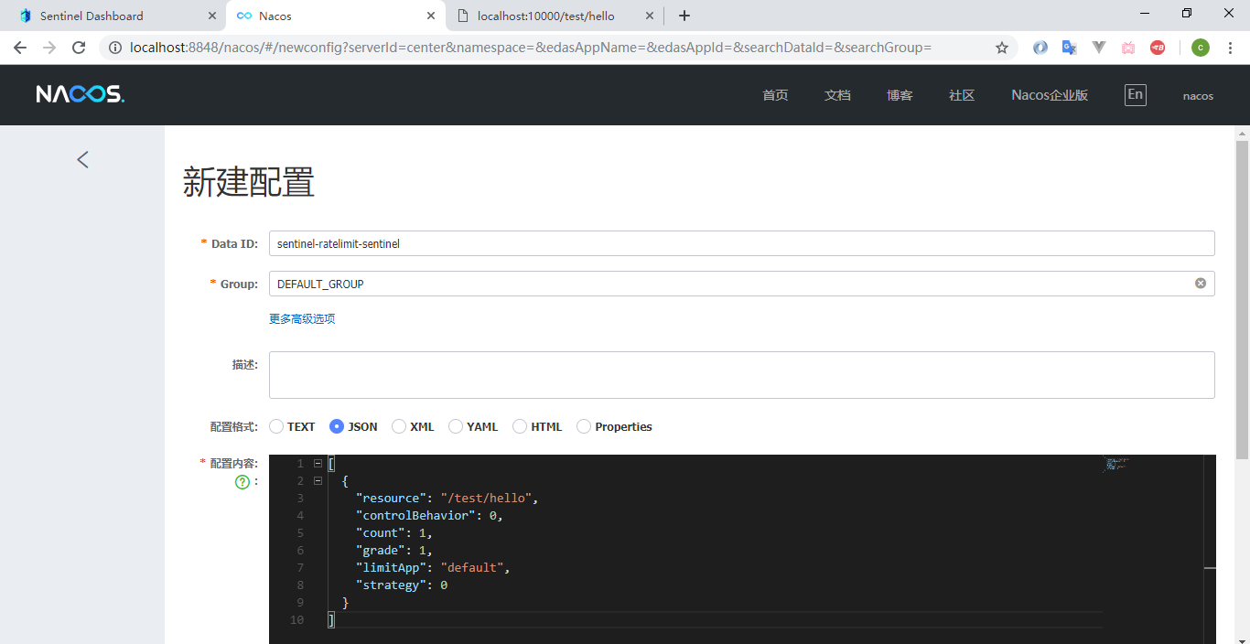
Task: Collapse the code fold at line 2
Action: click(318, 481)
